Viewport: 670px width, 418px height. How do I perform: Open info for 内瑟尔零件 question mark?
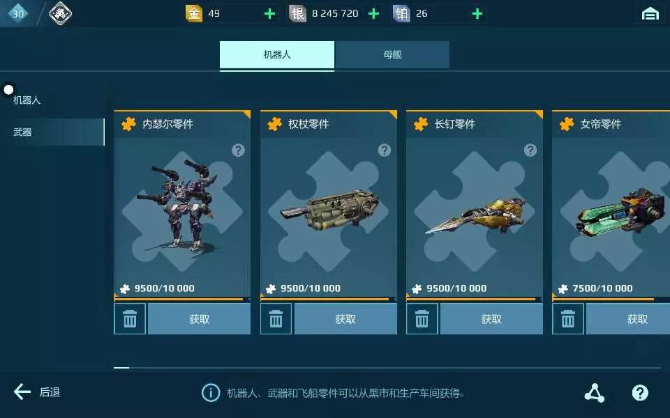pos(239,150)
